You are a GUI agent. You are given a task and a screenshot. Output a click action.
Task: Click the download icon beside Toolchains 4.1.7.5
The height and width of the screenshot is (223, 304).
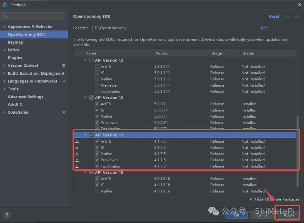pos(77,166)
